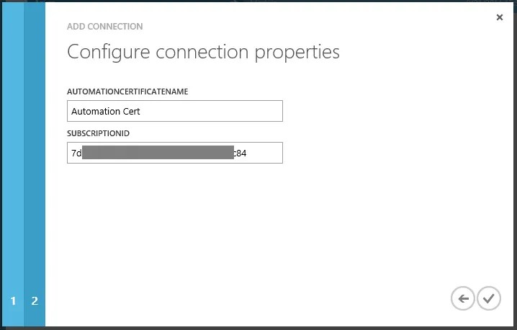Place cursor after '84' in subscription ID
517x330 pixels.
point(247,153)
